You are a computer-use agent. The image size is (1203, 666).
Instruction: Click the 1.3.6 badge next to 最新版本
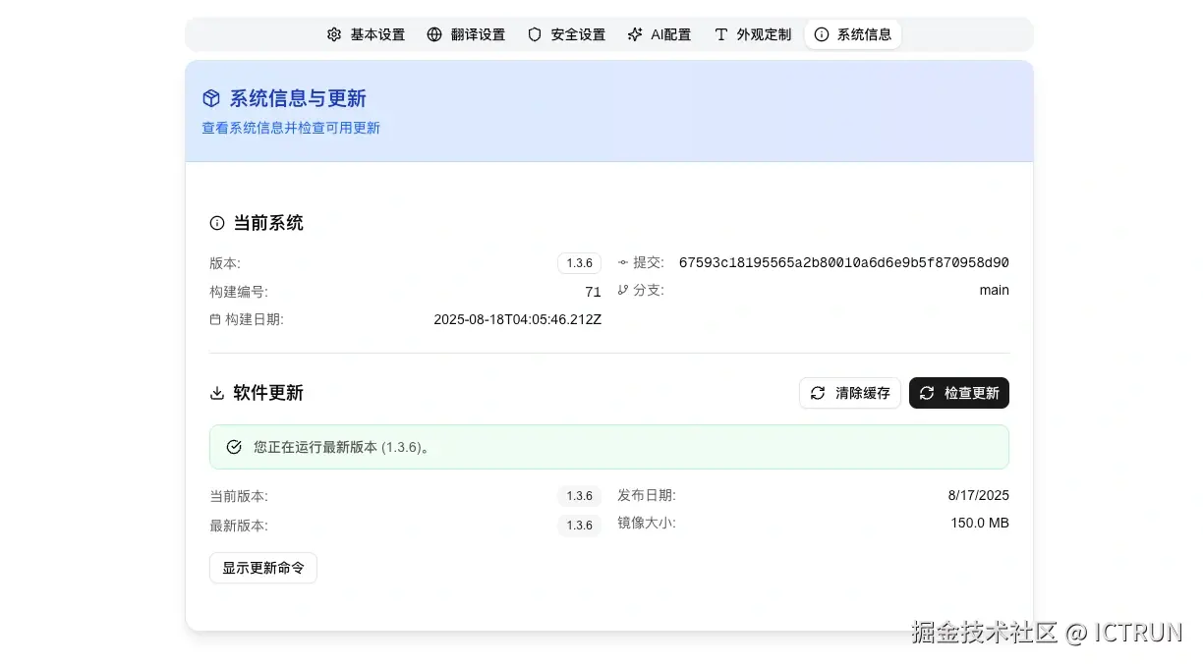(579, 526)
